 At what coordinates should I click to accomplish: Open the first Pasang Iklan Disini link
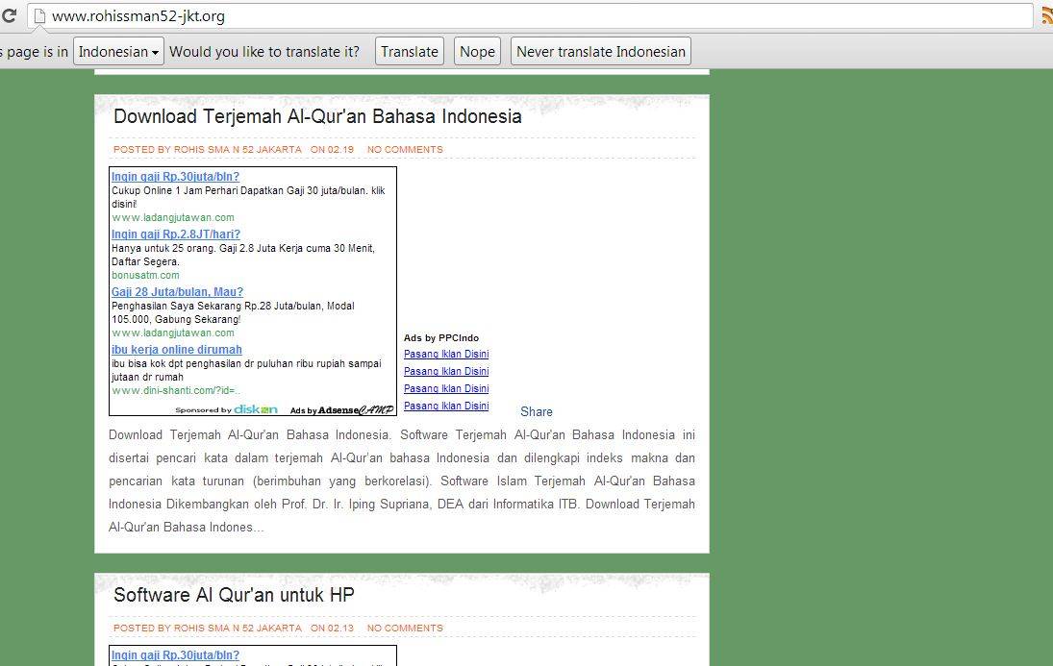(x=446, y=354)
